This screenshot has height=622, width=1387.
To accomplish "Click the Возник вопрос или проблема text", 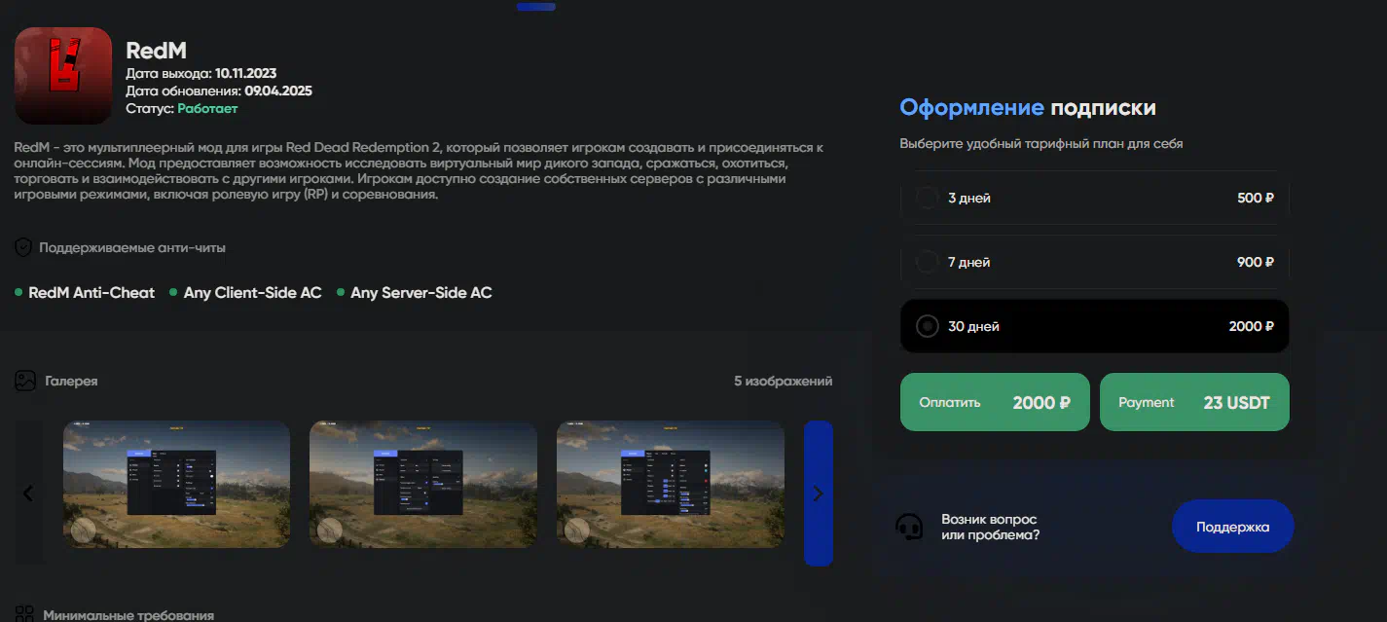I will pos(990,528).
